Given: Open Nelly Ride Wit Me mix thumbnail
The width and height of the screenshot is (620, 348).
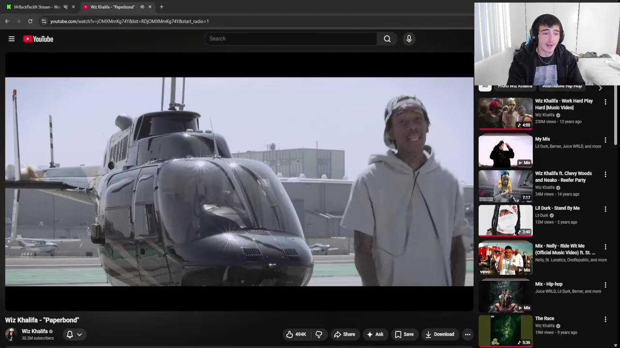Looking at the screenshot, I should coord(505,259).
